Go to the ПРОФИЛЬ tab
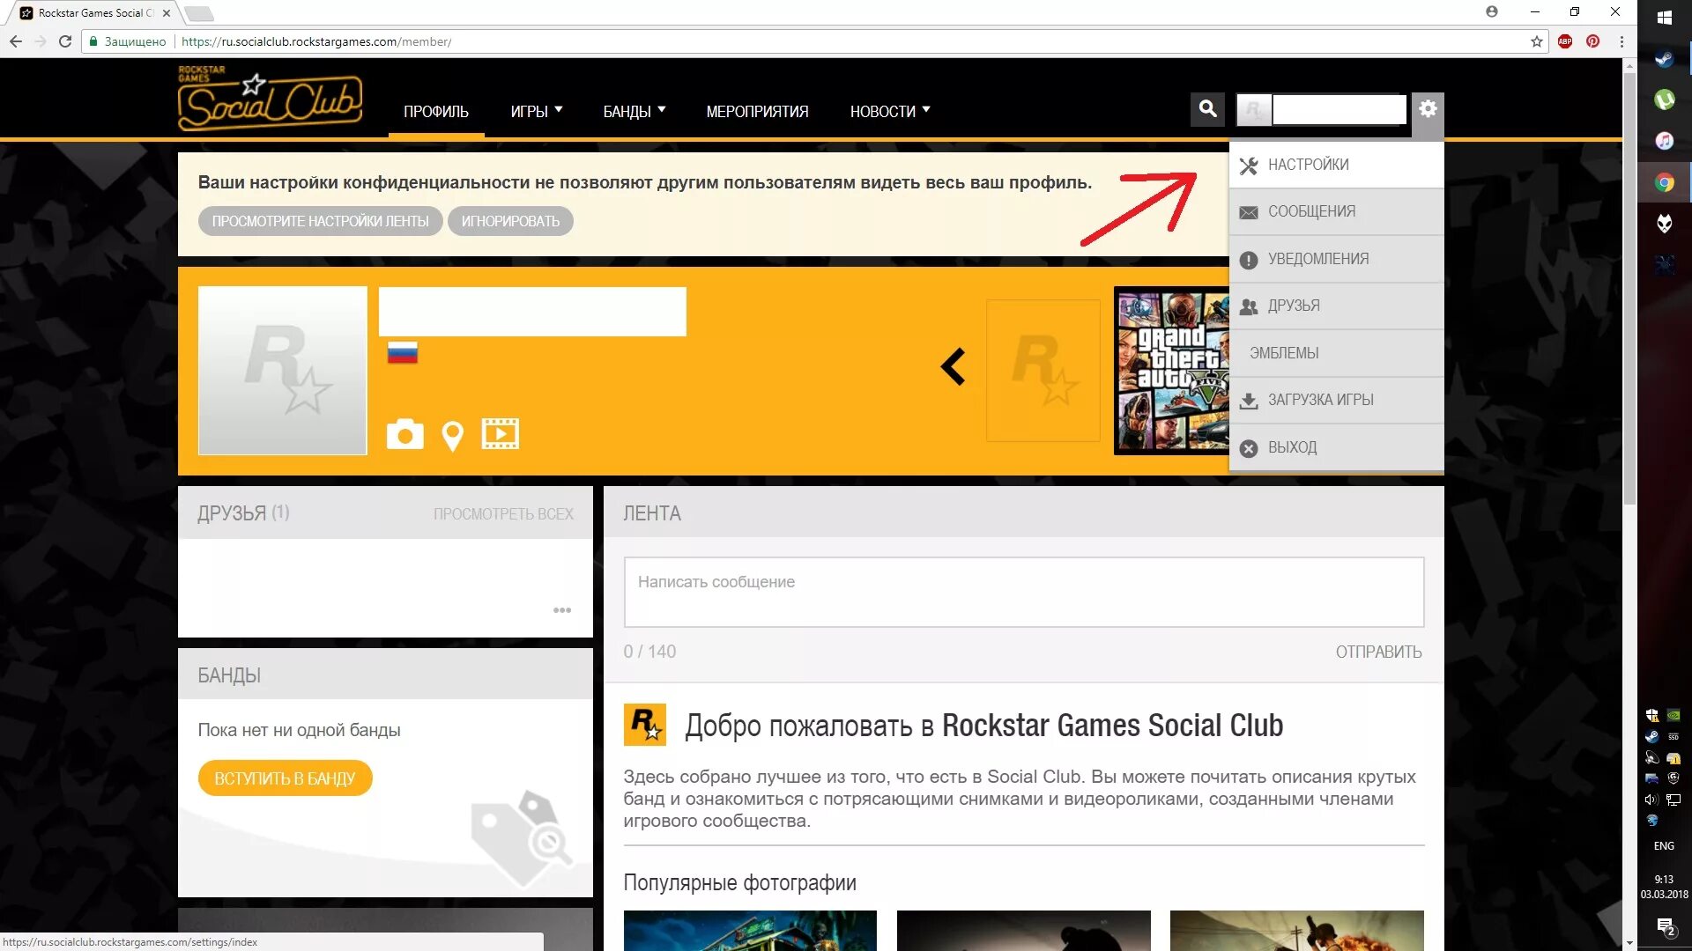This screenshot has height=951, width=1692. click(x=436, y=112)
